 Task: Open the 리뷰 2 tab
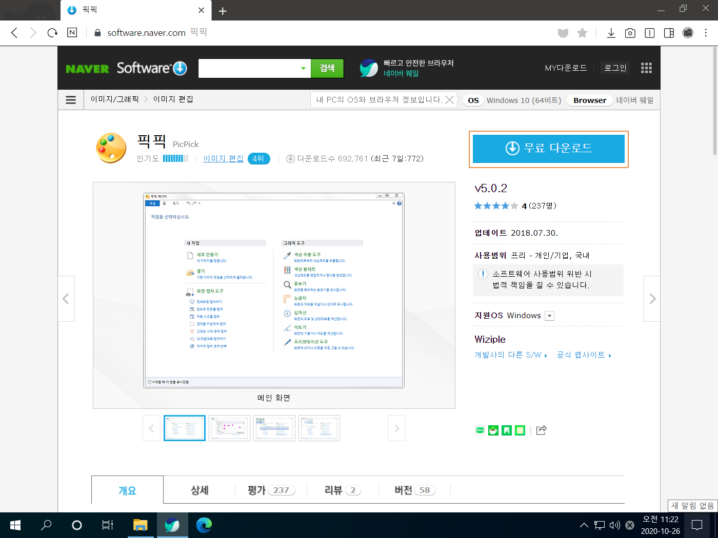(343, 490)
